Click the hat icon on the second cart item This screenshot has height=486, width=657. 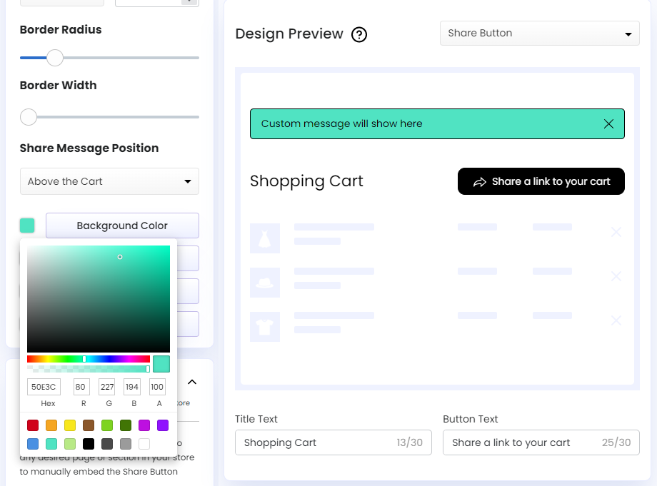[265, 283]
